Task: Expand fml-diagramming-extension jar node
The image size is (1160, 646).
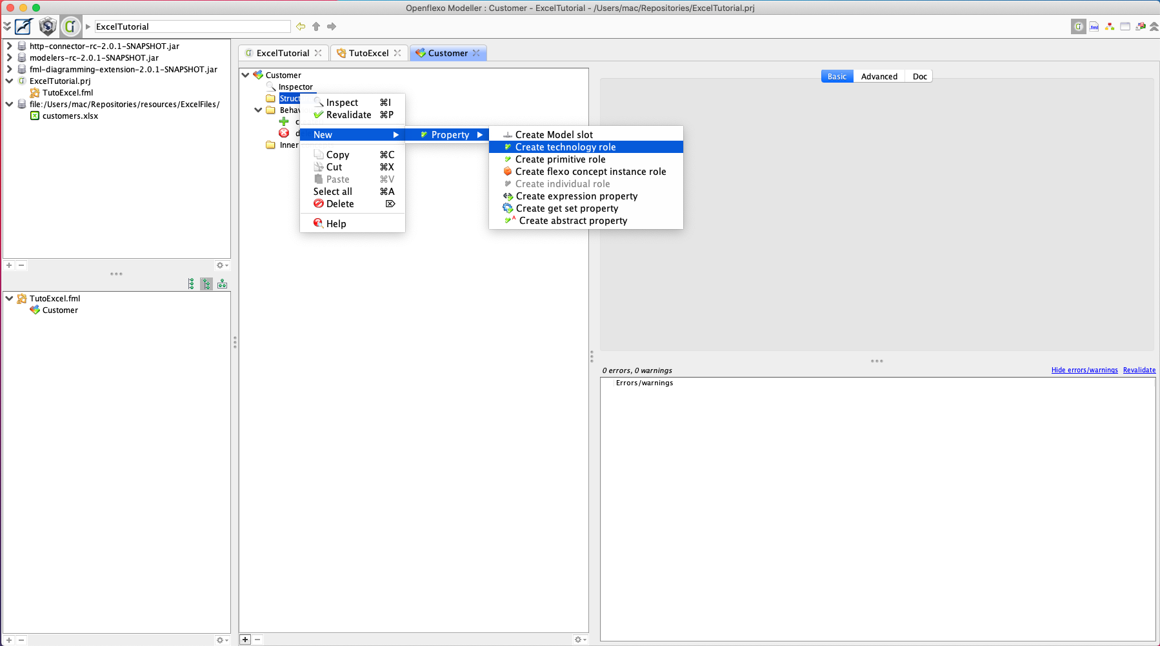Action: (9, 69)
